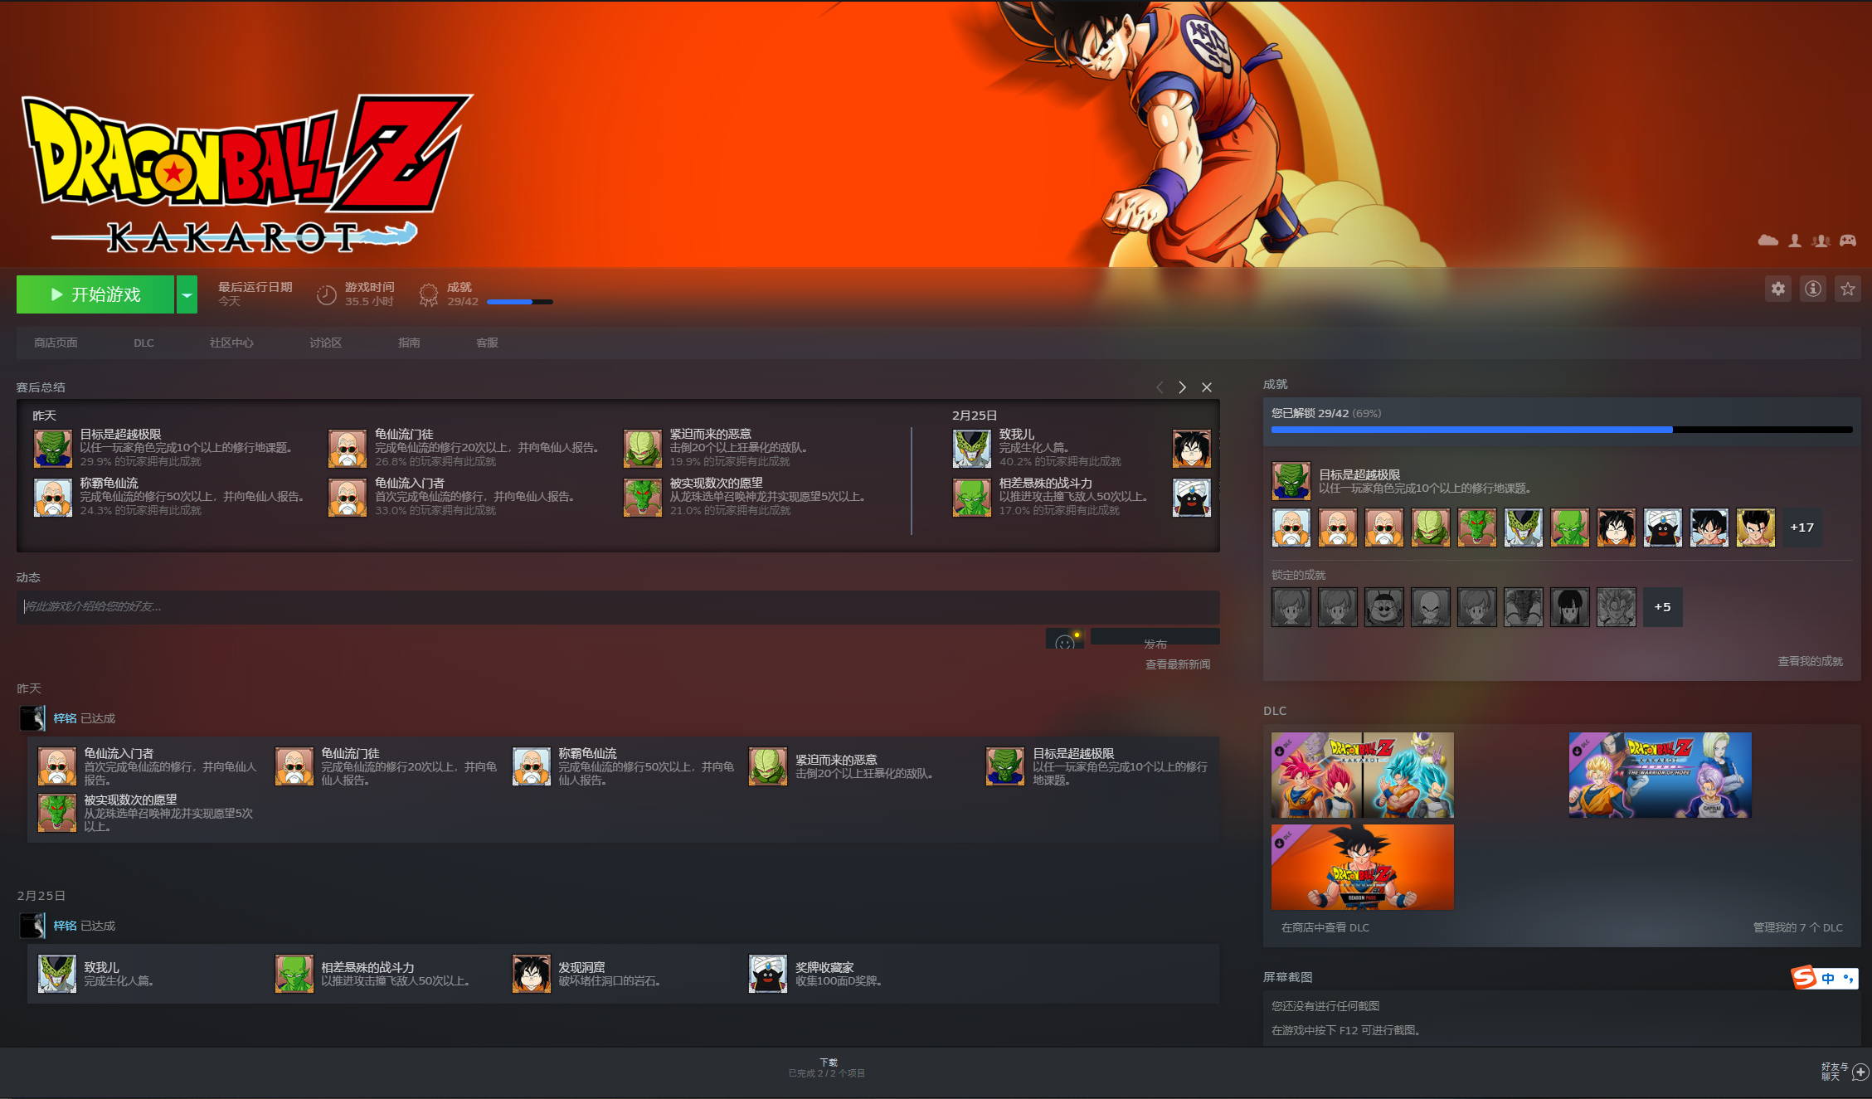This screenshot has width=1872, height=1099.
Task: Open the 社区中心 tab
Action: pos(231,343)
